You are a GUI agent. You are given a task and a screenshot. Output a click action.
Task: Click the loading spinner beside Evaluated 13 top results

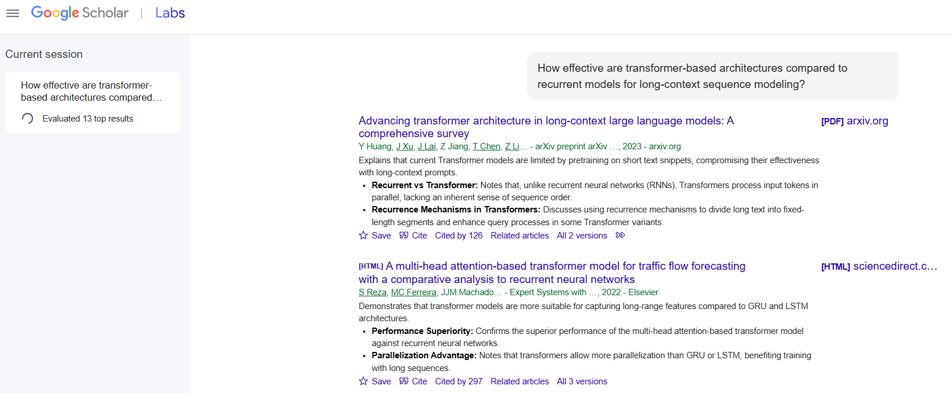click(x=27, y=119)
